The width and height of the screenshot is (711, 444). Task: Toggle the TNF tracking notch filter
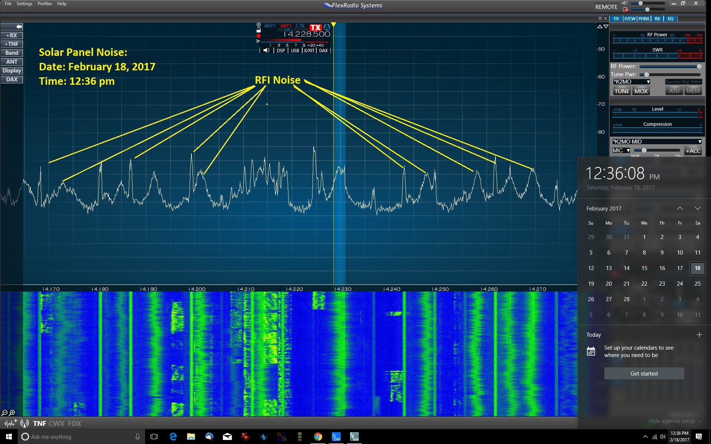[40, 423]
